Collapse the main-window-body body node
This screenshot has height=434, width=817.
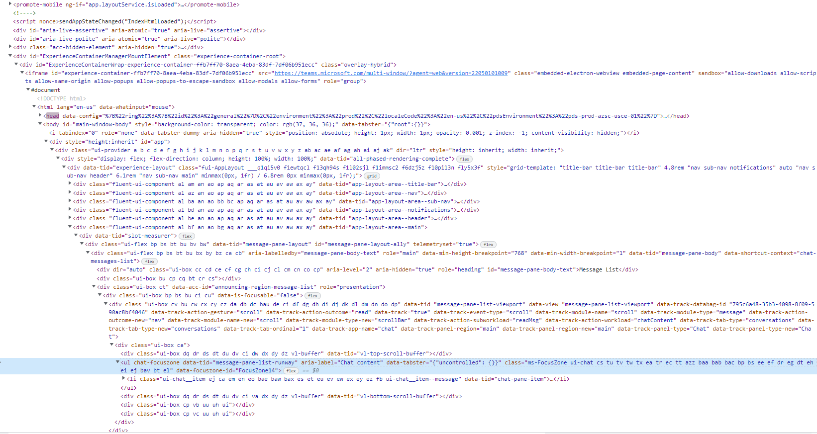point(40,124)
